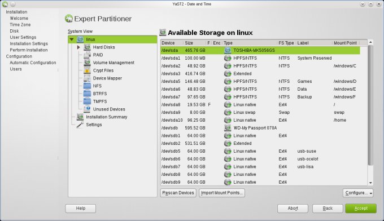Click System Reserved label cell

(x=315, y=58)
